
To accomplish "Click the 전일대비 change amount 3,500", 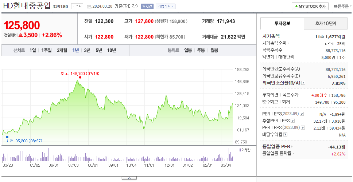I will click(30, 35).
